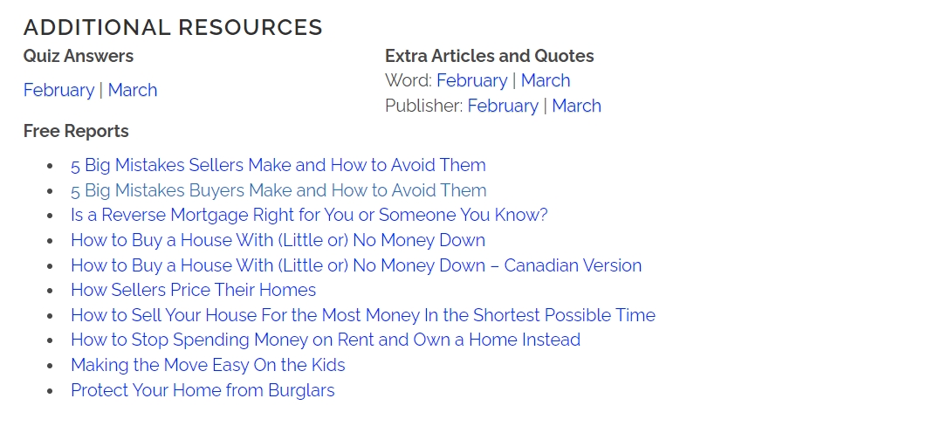
Task: Open the Protect Your Home from Burglars report
Action: pyautogui.click(x=203, y=390)
